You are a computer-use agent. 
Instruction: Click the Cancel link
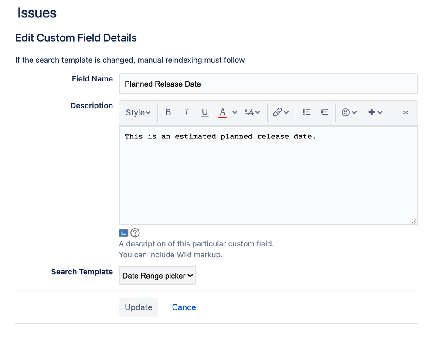[185, 307]
